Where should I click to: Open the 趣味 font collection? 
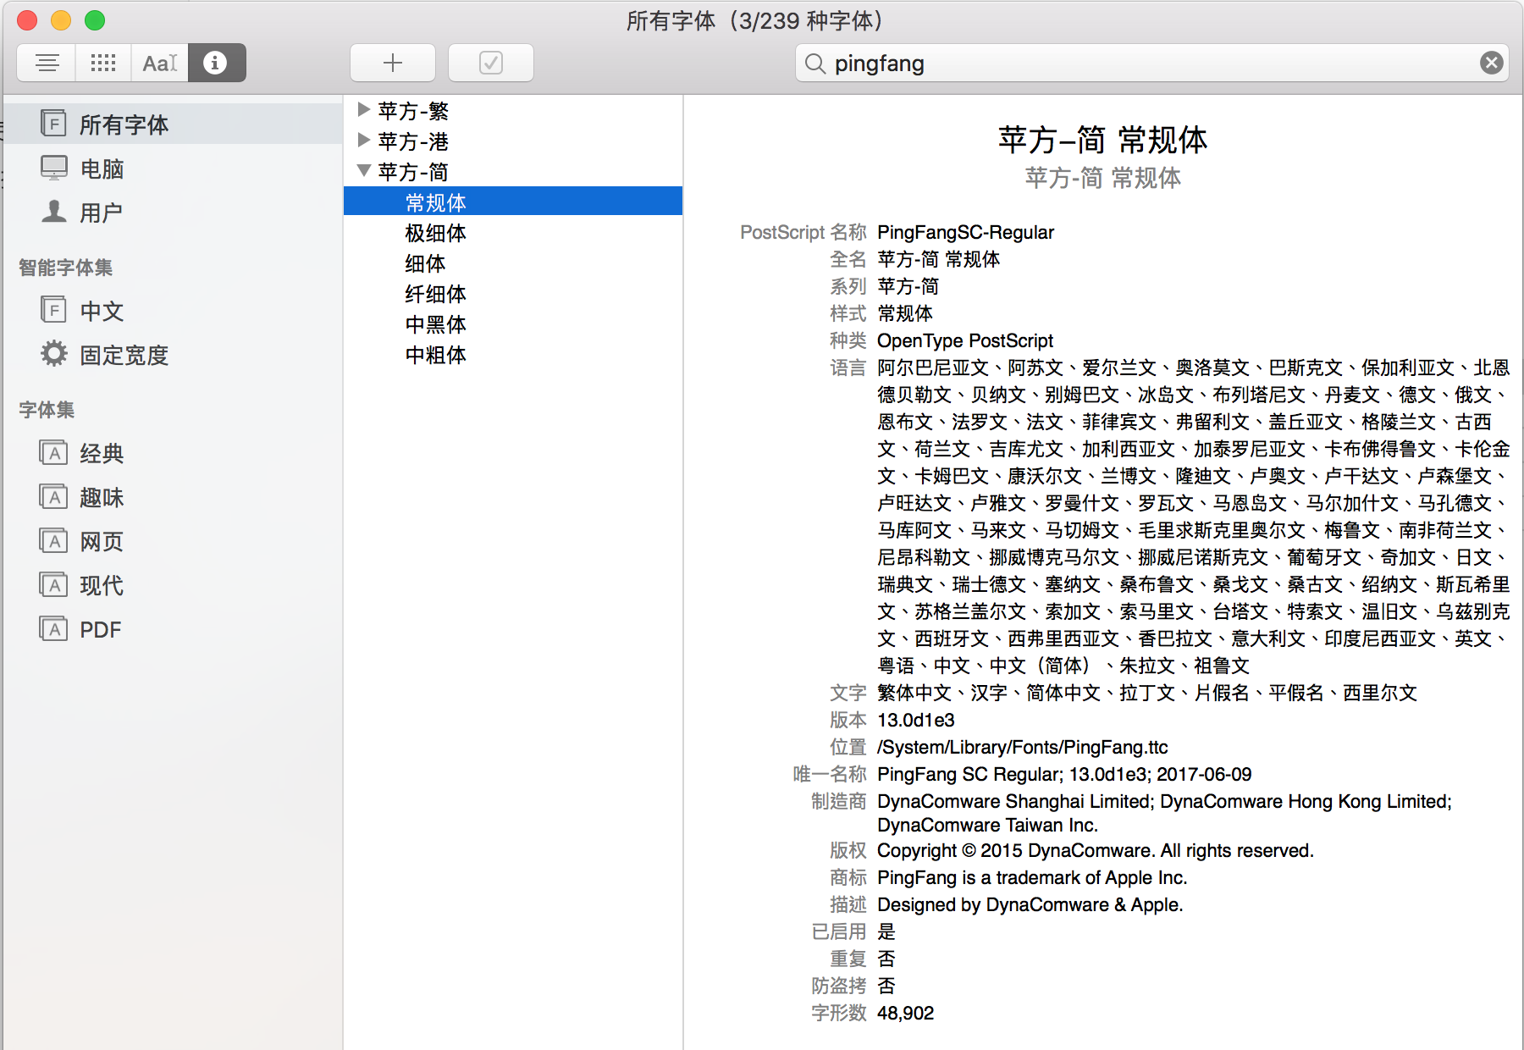pos(173,497)
